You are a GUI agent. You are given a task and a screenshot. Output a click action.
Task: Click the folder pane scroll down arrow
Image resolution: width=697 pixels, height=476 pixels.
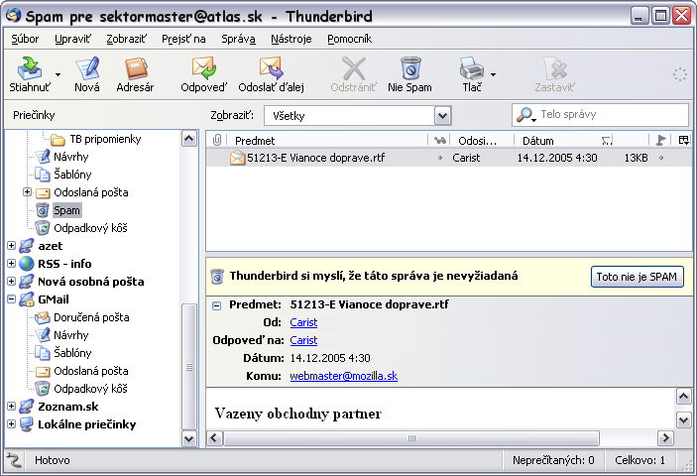[x=189, y=439]
